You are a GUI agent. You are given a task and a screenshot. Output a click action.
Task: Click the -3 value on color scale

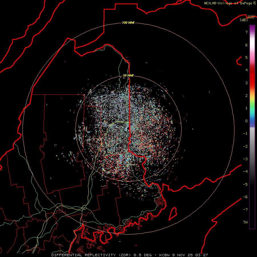pyautogui.click(x=245, y=159)
